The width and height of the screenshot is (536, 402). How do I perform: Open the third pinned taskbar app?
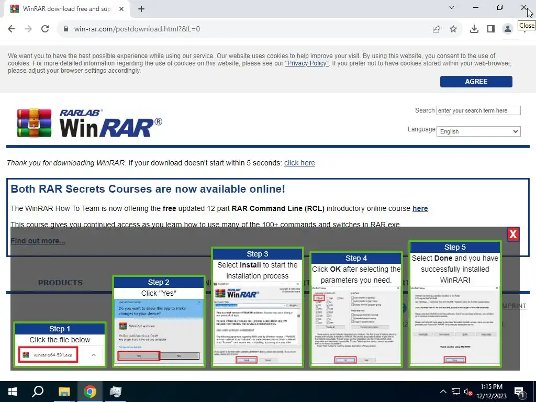point(116,392)
